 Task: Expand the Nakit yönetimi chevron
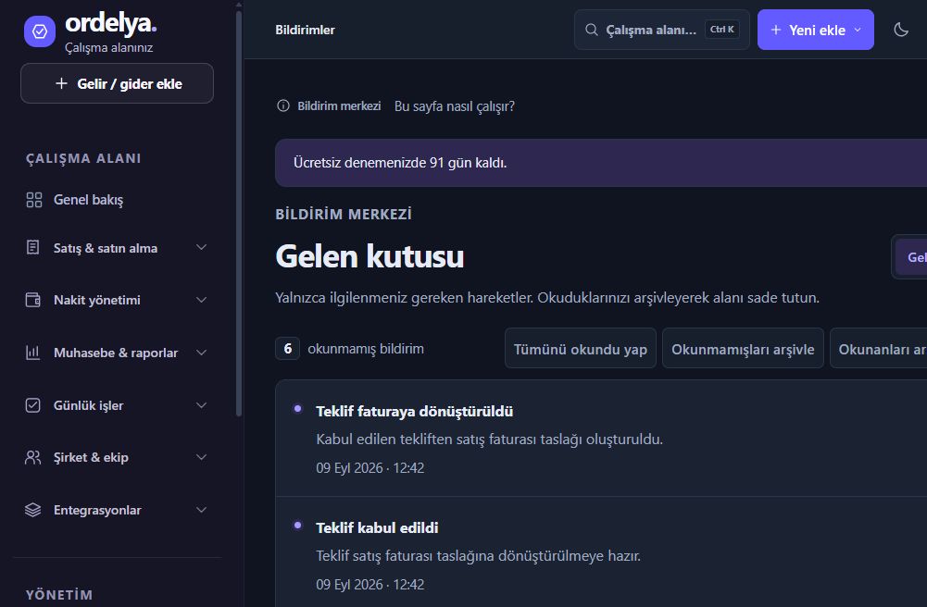[202, 300]
